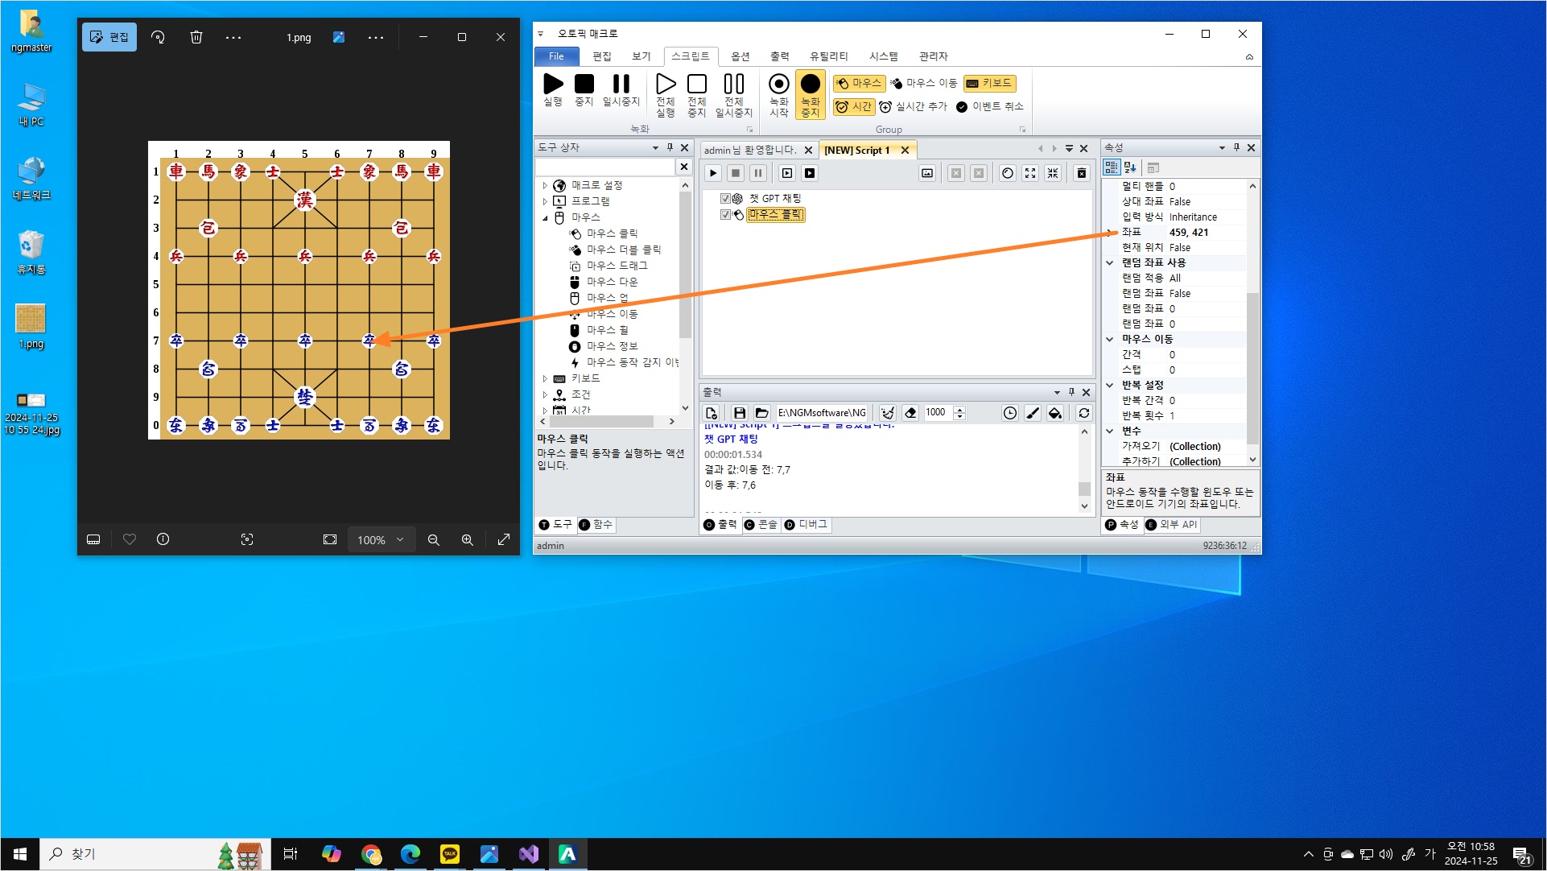The height and width of the screenshot is (871, 1547).
Task: Click the eraser clear icon in output panel
Action: (910, 413)
